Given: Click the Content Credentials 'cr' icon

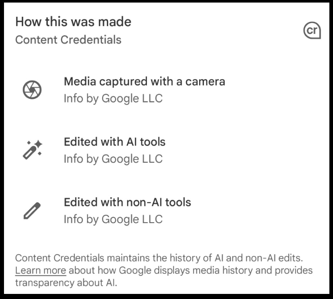Looking at the screenshot, I should (312, 31).
